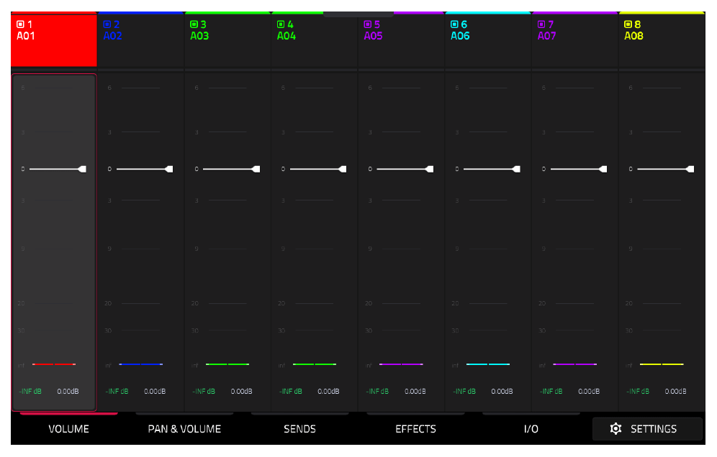Open the mixer SETTINGS
Image resolution: width=717 pixels, height=457 pixels.
[647, 429]
